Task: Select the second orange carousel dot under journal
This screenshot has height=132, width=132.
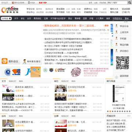Action: tap(110, 111)
